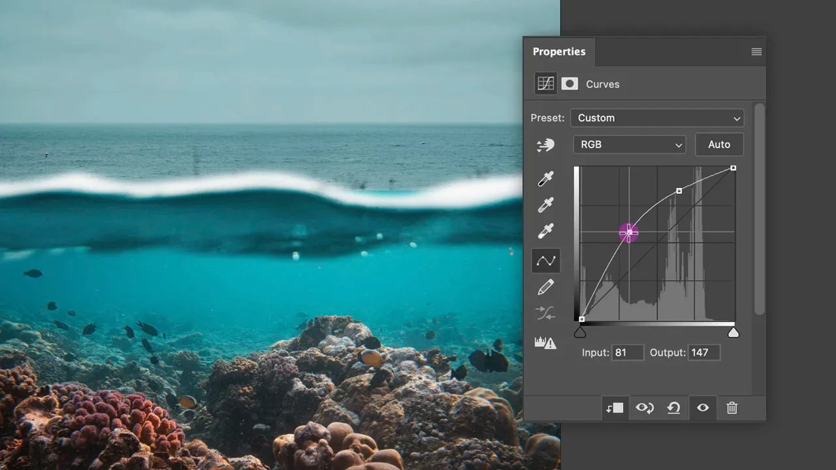Select the Curves adjustment icon
The image size is (836, 470).
pos(545,84)
